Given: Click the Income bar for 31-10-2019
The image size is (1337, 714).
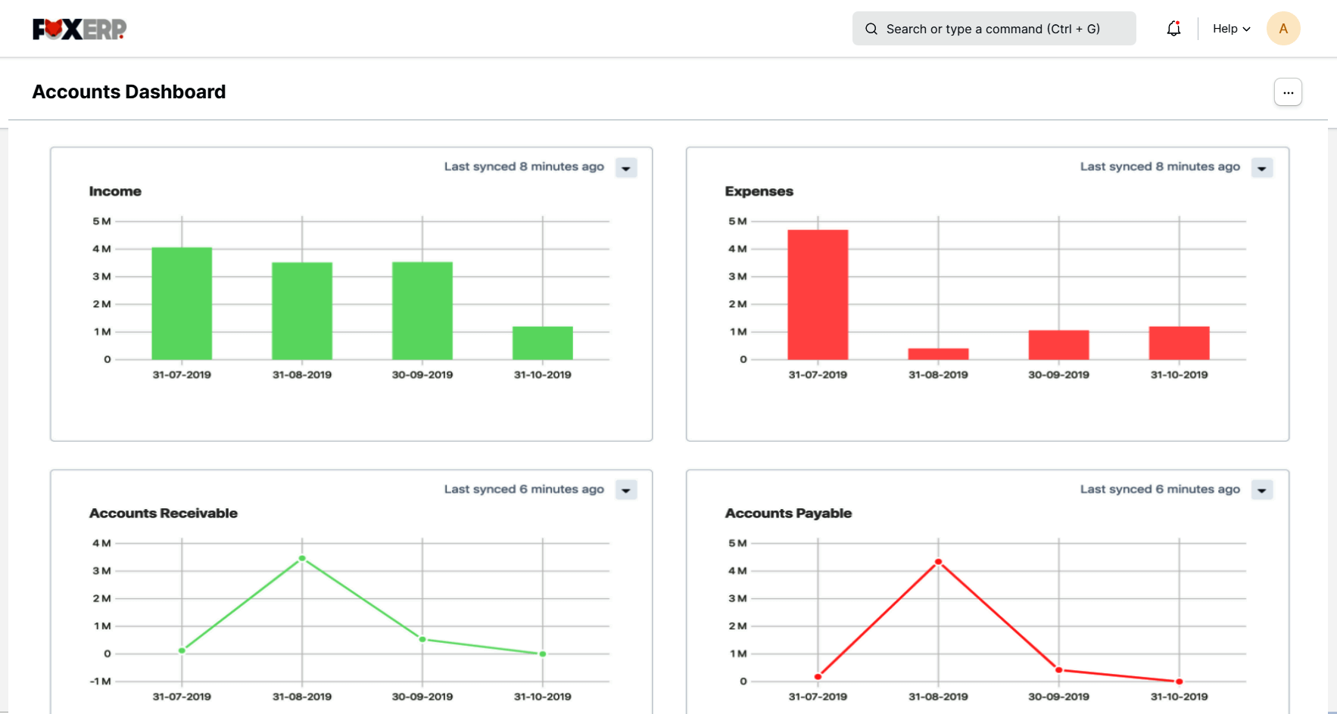Looking at the screenshot, I should (x=542, y=343).
